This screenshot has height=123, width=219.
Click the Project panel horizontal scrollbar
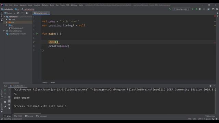point(11,83)
